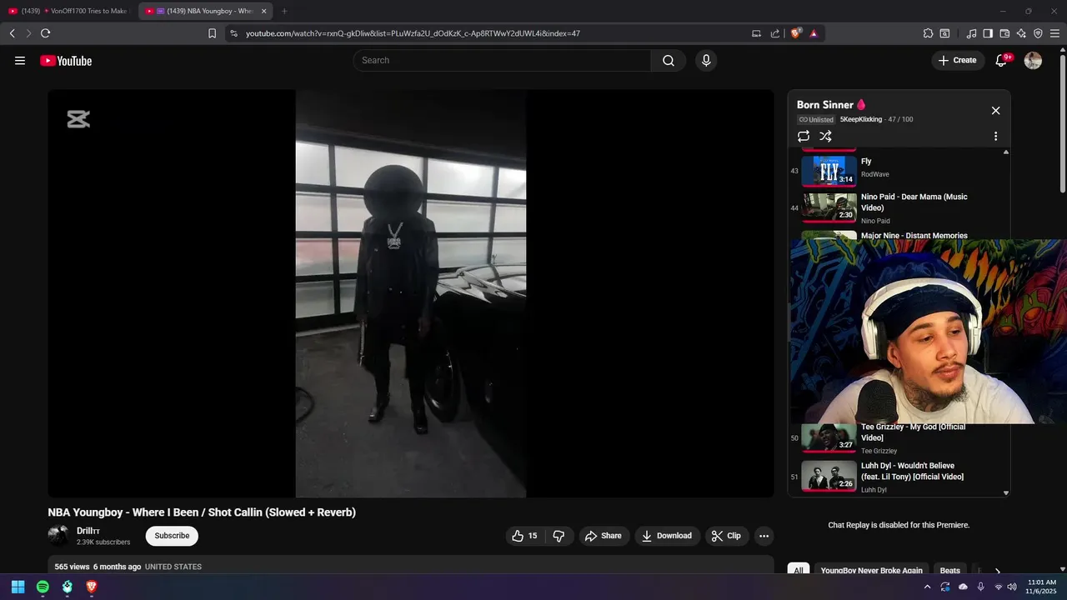
Task: Toggle the browser sidebar panel
Action: coord(988,33)
